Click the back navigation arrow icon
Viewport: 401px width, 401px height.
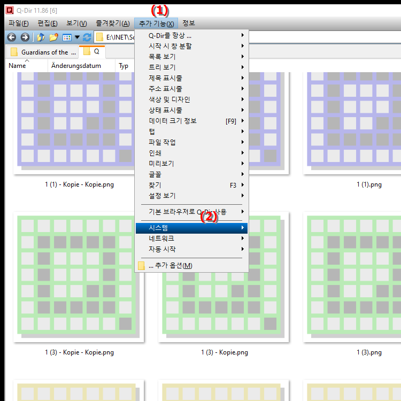12,37
